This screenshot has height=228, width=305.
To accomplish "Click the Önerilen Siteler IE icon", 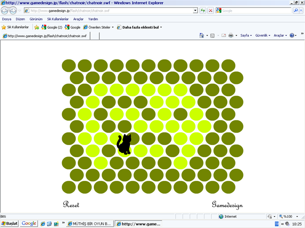I will [85, 27].
